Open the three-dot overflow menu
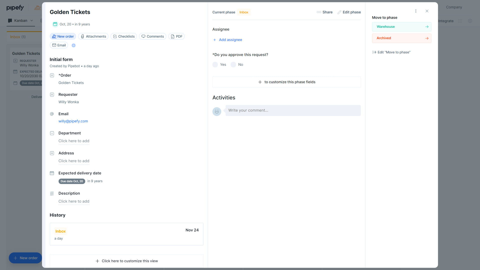Image resolution: width=480 pixels, height=270 pixels. pyautogui.click(x=416, y=11)
